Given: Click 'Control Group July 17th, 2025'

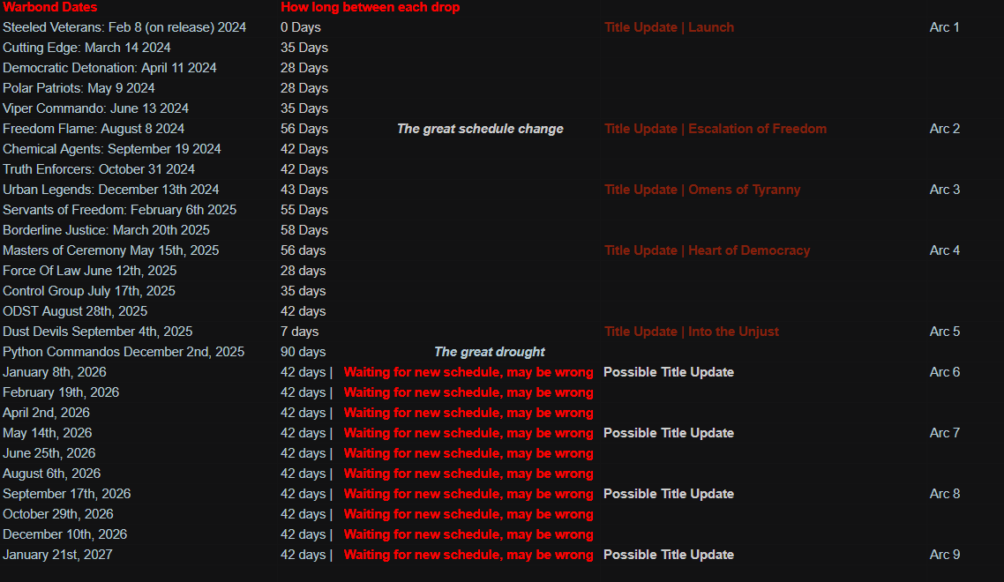Looking at the screenshot, I should coord(89,291).
